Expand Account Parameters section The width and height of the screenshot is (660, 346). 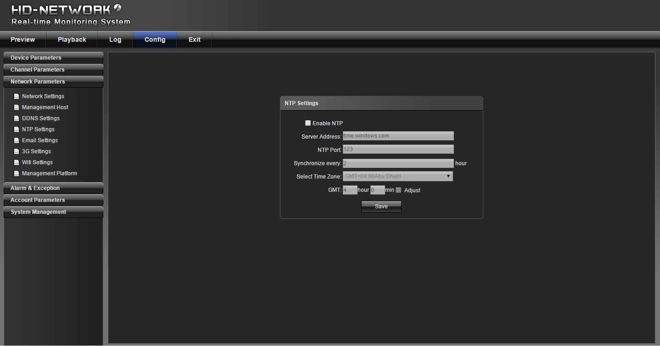point(53,200)
